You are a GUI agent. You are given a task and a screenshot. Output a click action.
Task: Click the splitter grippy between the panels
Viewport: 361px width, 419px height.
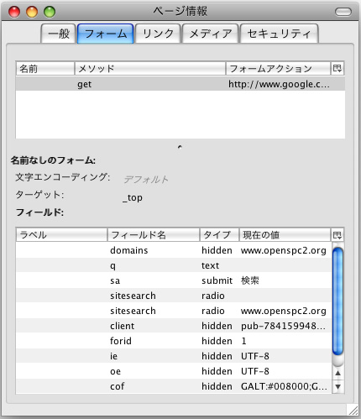click(180, 147)
